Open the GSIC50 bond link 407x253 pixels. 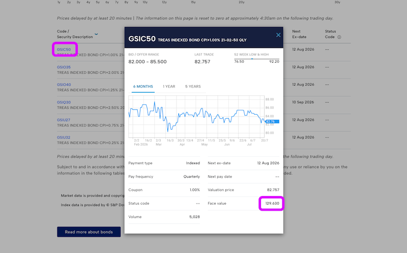pos(64,49)
